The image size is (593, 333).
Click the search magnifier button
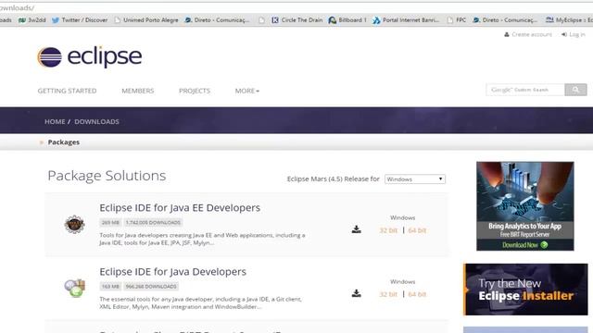coord(575,90)
